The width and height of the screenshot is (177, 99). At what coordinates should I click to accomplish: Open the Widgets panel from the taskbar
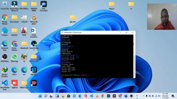(x=57, y=96)
